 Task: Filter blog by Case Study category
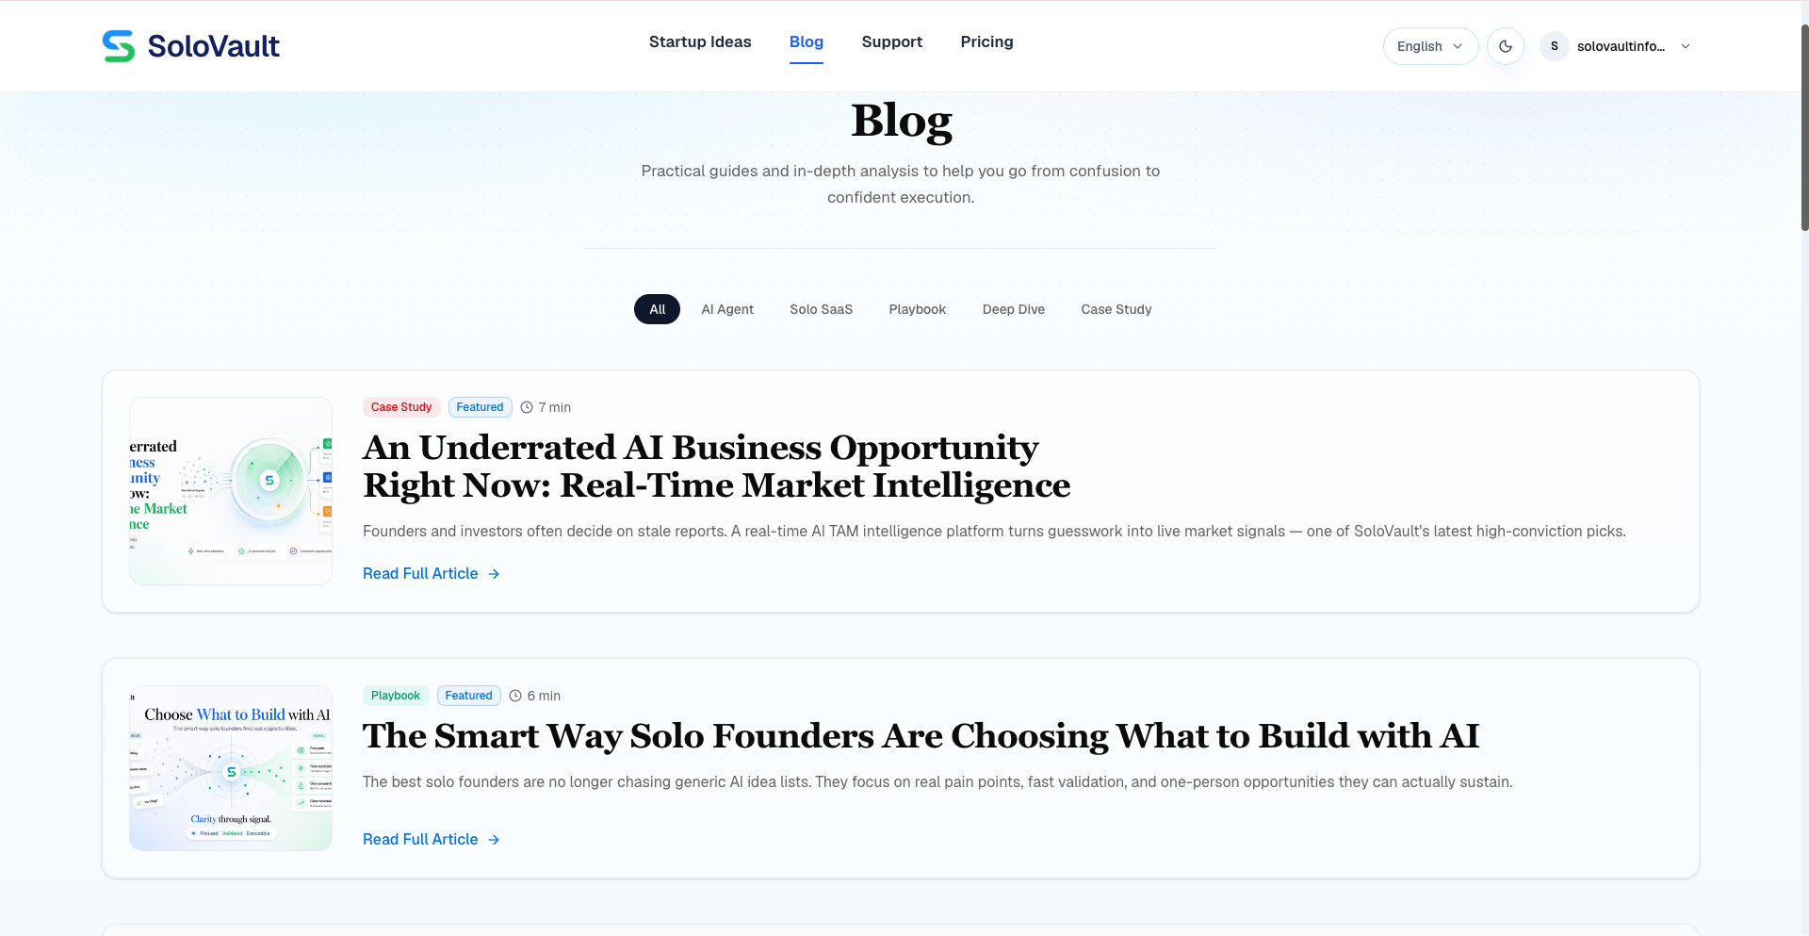click(x=1116, y=309)
